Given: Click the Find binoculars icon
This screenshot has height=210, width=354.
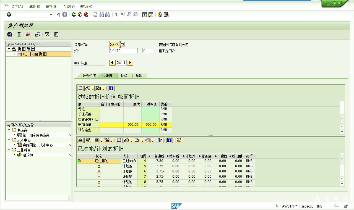Looking at the screenshot, I should tap(101, 15).
